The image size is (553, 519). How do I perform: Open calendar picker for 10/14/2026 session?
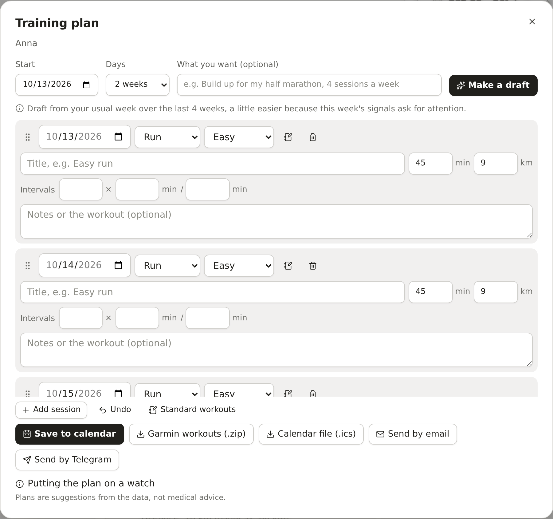click(118, 265)
